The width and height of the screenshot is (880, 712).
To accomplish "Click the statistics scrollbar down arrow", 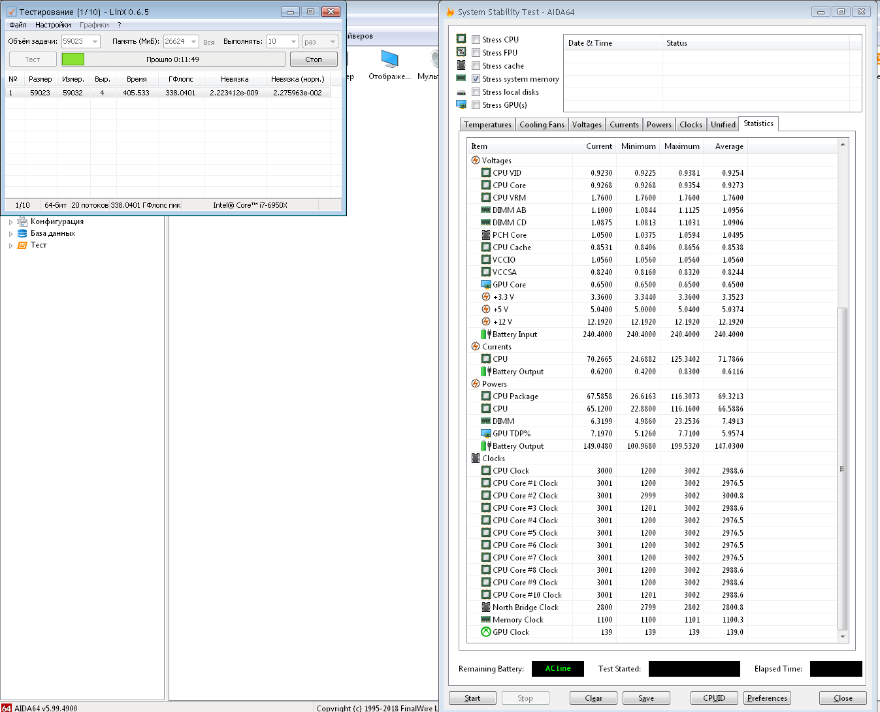I will point(842,636).
